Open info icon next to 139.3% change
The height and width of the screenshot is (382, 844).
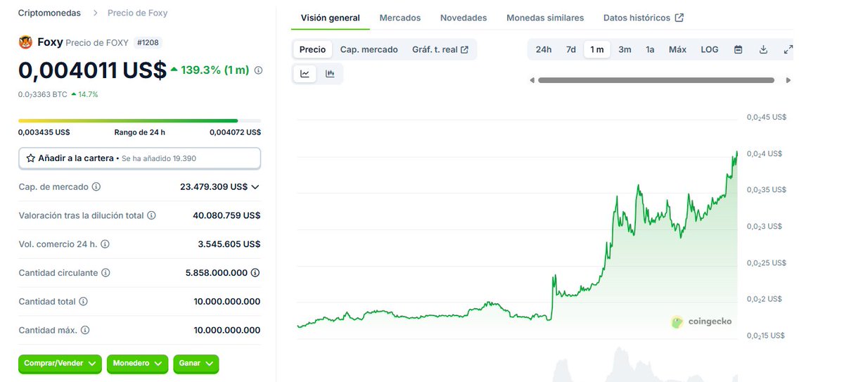click(x=258, y=70)
